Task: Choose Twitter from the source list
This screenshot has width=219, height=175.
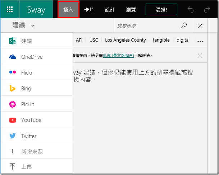Action: point(37,135)
